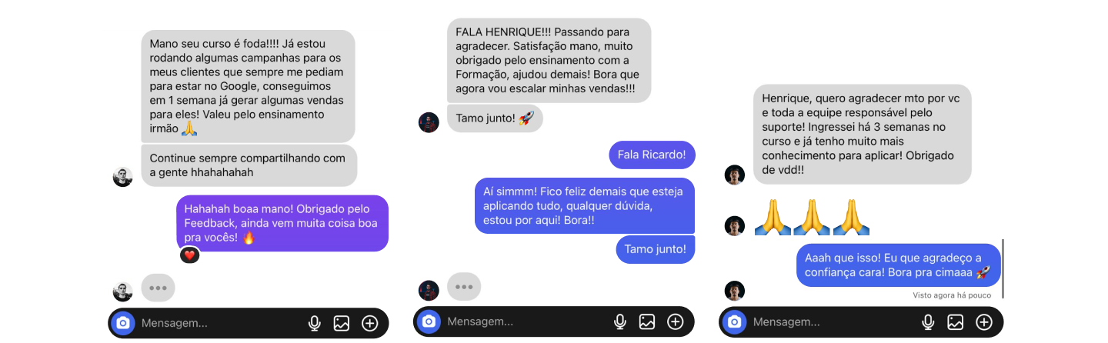Select the purple 'Hahahah boaa mano' message bubble

(282, 223)
